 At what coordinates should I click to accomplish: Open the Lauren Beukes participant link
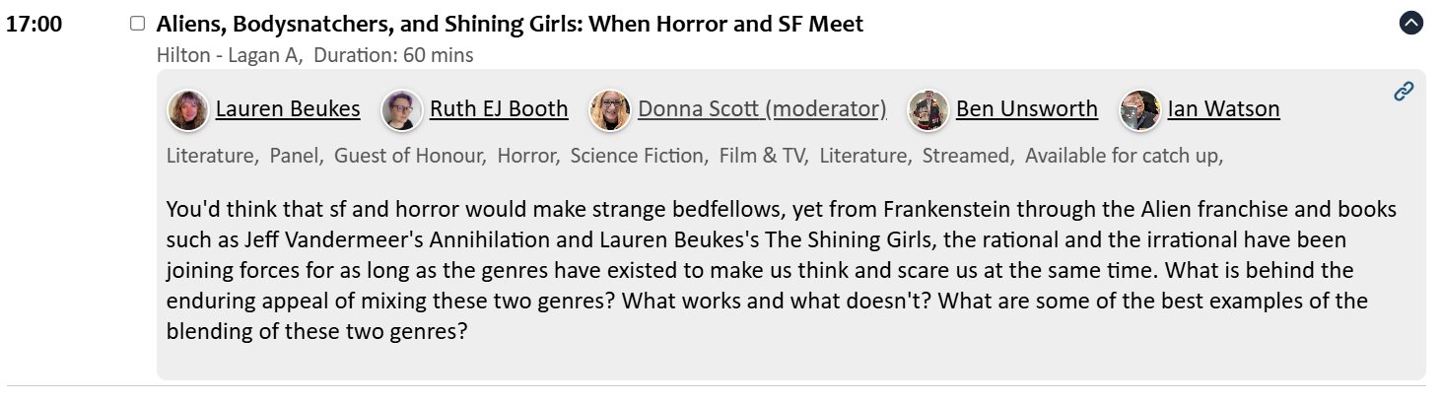(288, 109)
